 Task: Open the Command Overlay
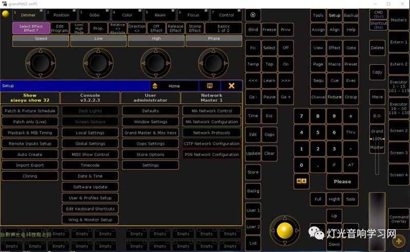click(x=399, y=219)
